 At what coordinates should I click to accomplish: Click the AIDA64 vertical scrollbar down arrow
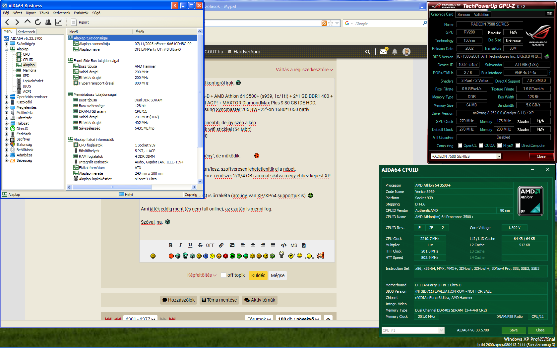tap(200, 181)
